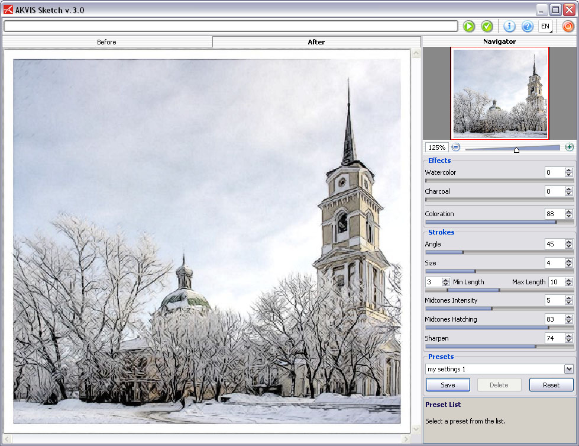Click the green Run (play) icon
Viewport: 579px width, 446px height.
pos(469,26)
